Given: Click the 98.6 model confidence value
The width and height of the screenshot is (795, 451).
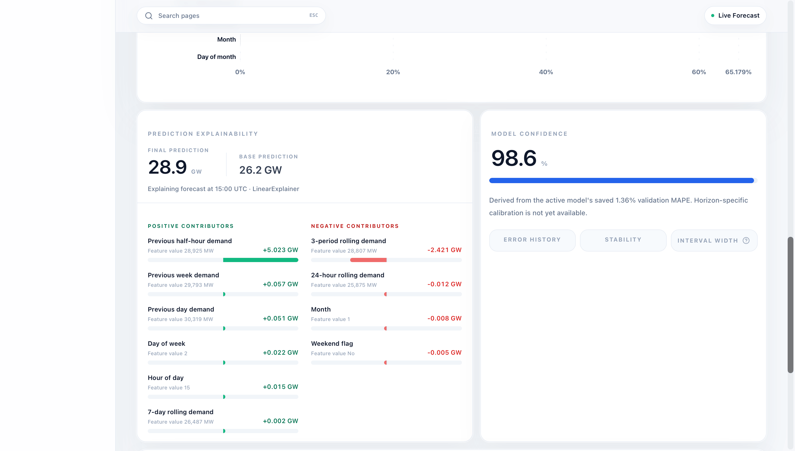Looking at the screenshot, I should pos(514,158).
